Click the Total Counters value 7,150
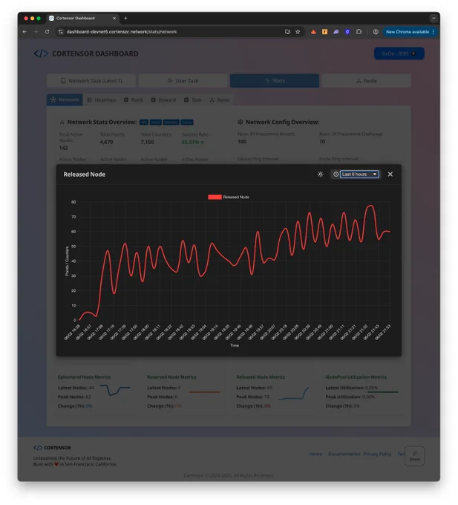458x505 pixels. [147, 142]
